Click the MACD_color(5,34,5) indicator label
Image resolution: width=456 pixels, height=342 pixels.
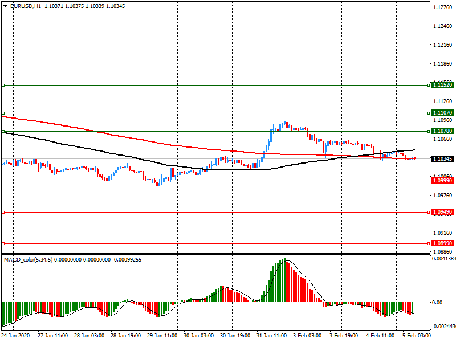coord(33,260)
